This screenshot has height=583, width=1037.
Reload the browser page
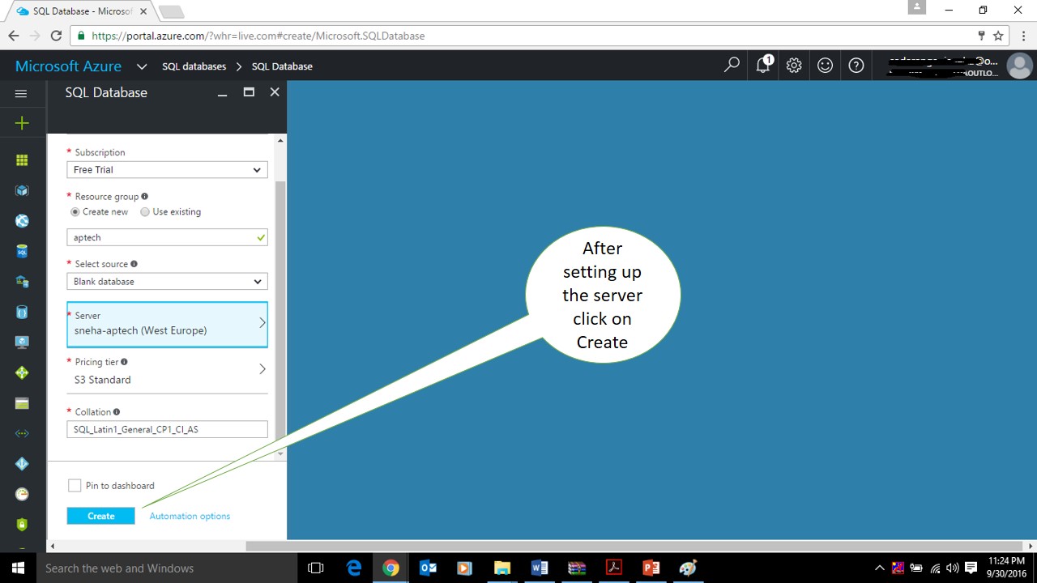click(56, 36)
